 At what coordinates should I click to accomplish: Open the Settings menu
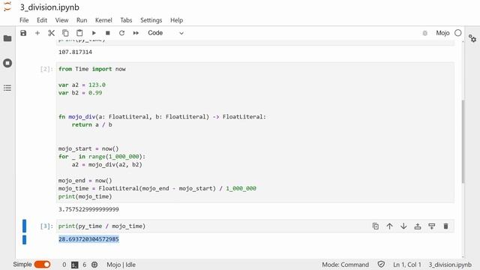[x=151, y=20]
